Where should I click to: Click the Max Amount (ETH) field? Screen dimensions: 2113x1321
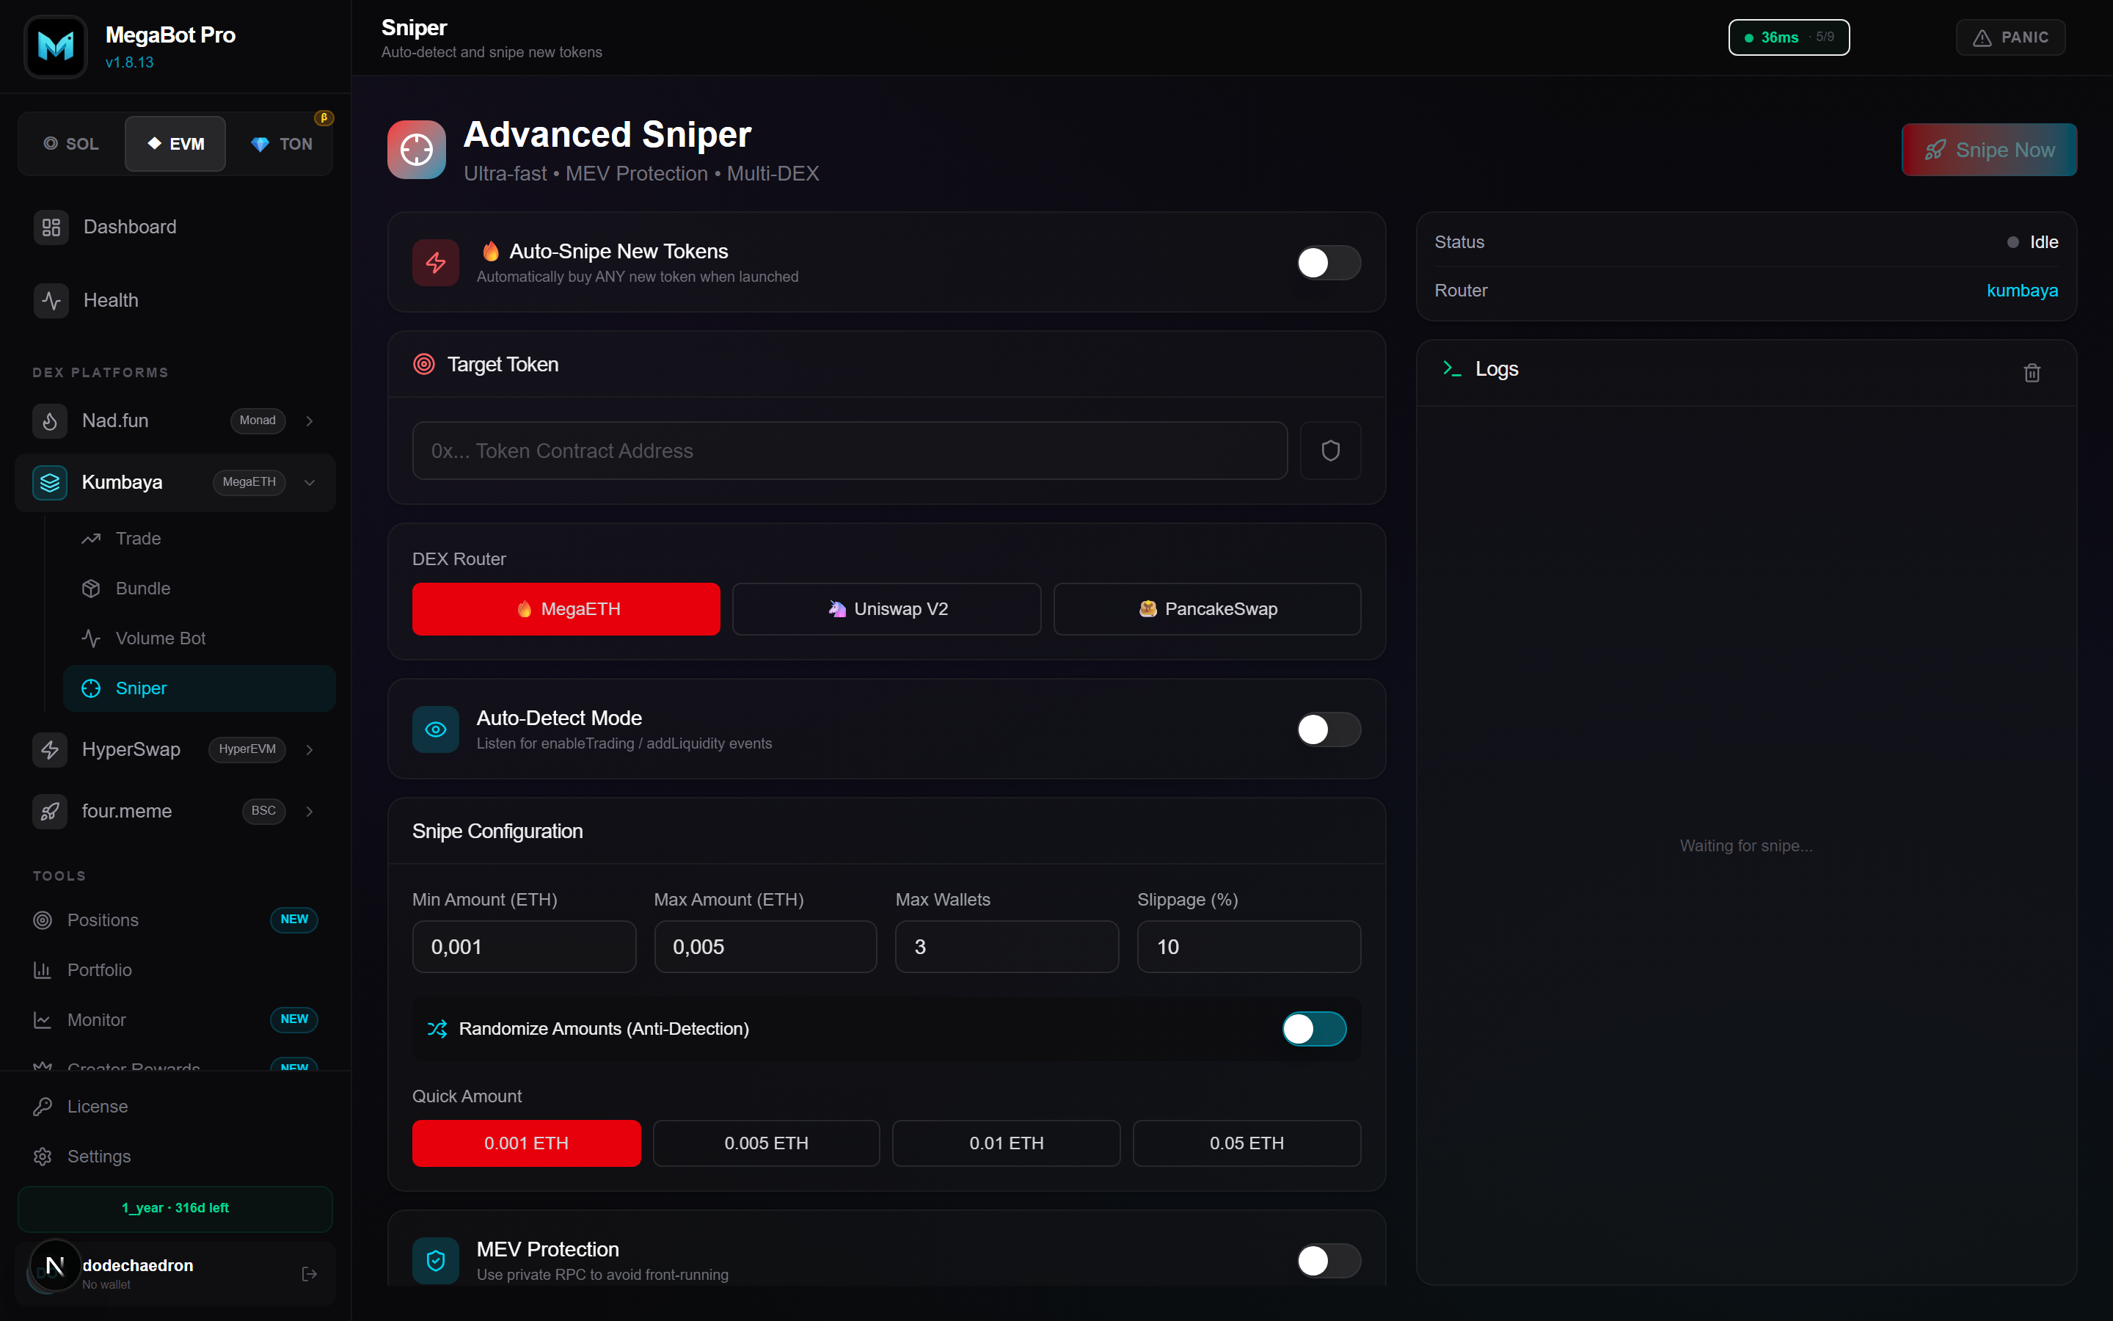[x=766, y=946]
